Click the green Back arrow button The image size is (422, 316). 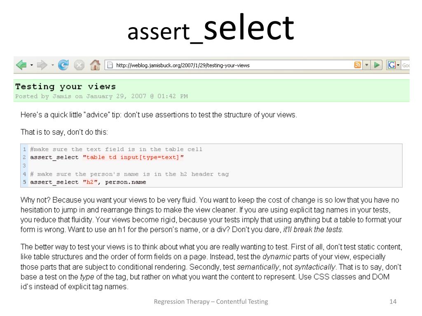click(21, 65)
